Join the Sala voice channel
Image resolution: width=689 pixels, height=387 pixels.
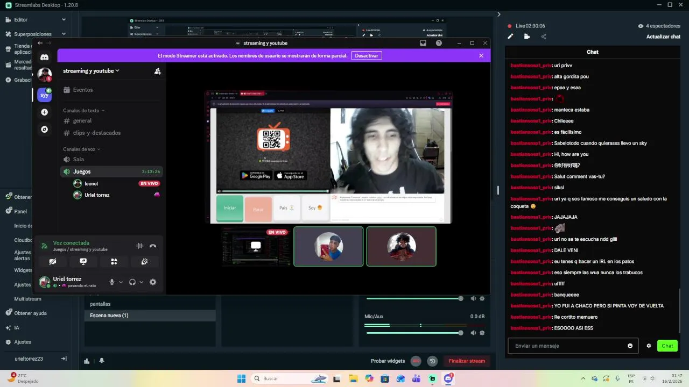(x=111, y=160)
